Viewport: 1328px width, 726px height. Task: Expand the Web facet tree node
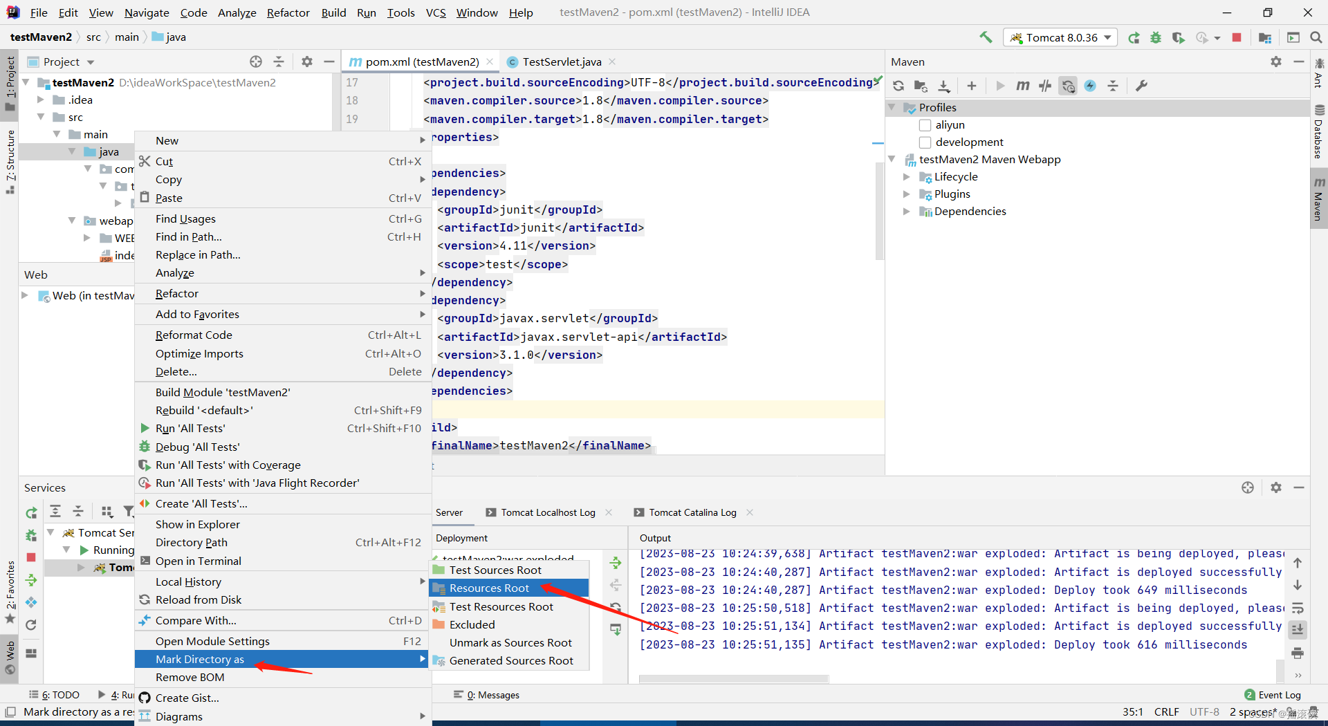[25, 295]
